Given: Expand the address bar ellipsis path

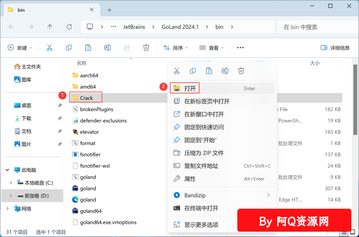Looking at the screenshot, I should [113, 27].
